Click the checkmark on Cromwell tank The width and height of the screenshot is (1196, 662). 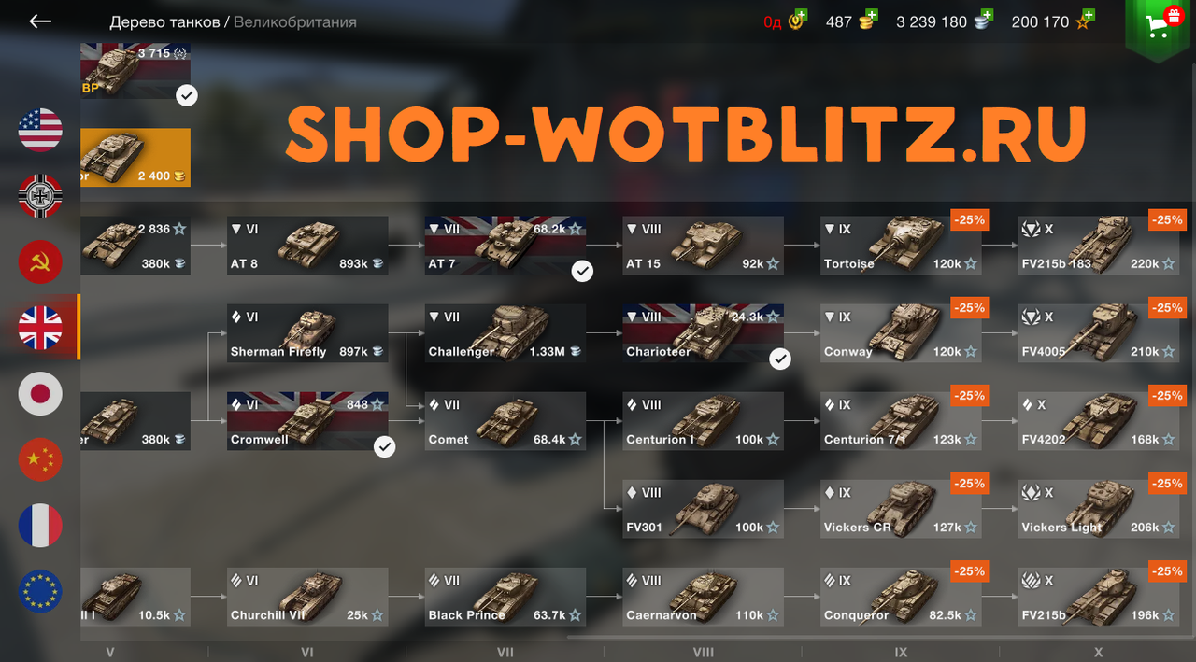pyautogui.click(x=384, y=446)
